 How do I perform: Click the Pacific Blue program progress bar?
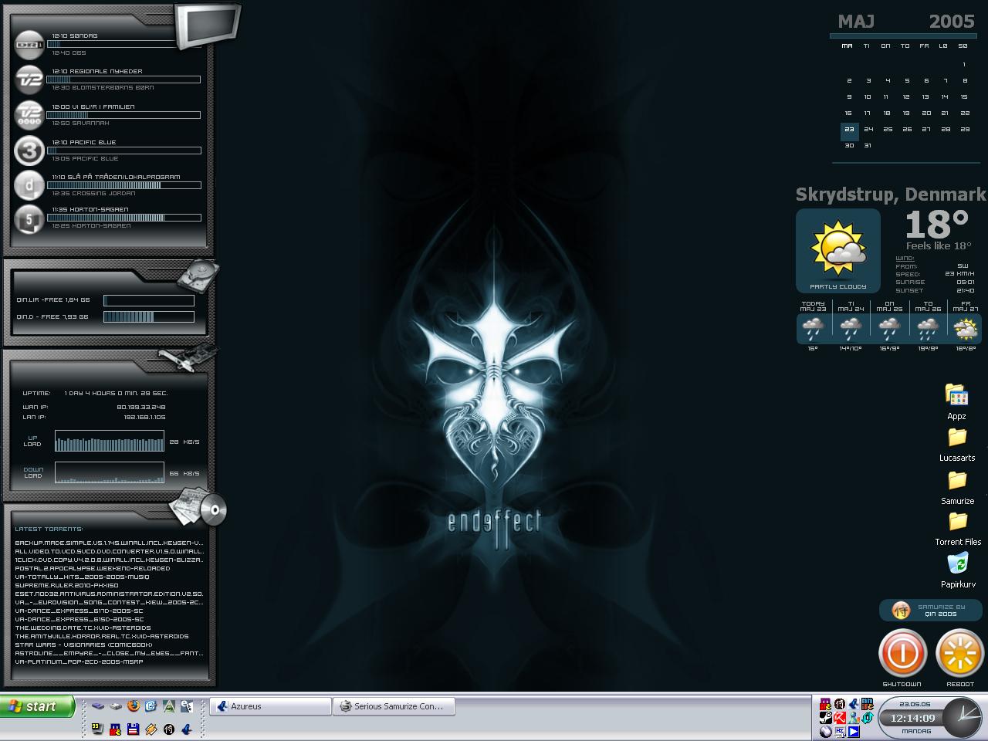point(123,151)
